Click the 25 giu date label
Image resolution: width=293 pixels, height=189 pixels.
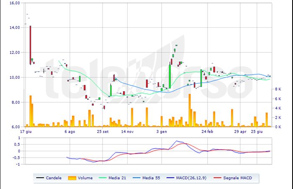[x=257, y=132]
